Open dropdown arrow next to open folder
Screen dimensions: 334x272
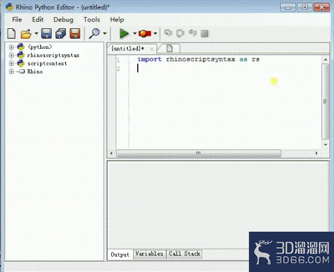(36, 34)
